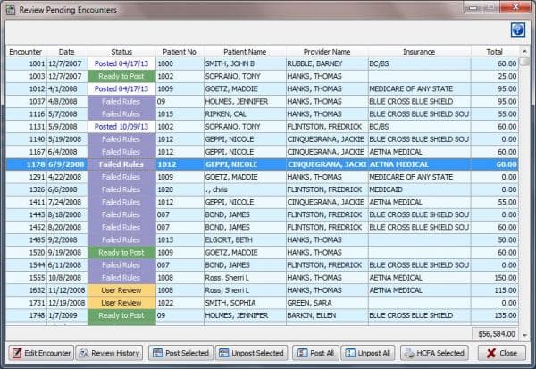Click the Total column header
536x369 pixels.
[493, 52]
